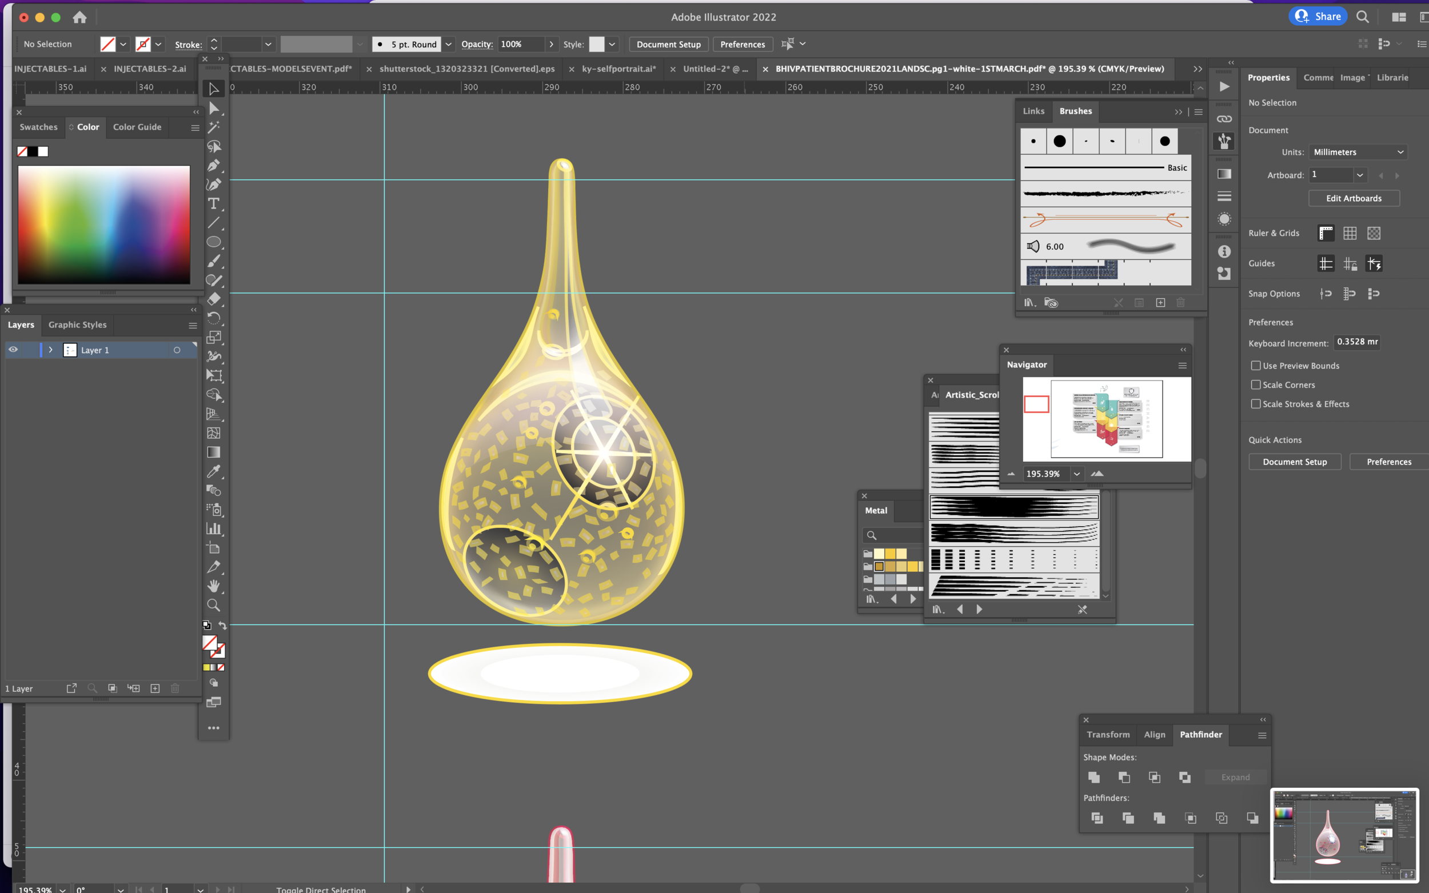Expand Layer 1 disclosure arrow

coord(51,350)
